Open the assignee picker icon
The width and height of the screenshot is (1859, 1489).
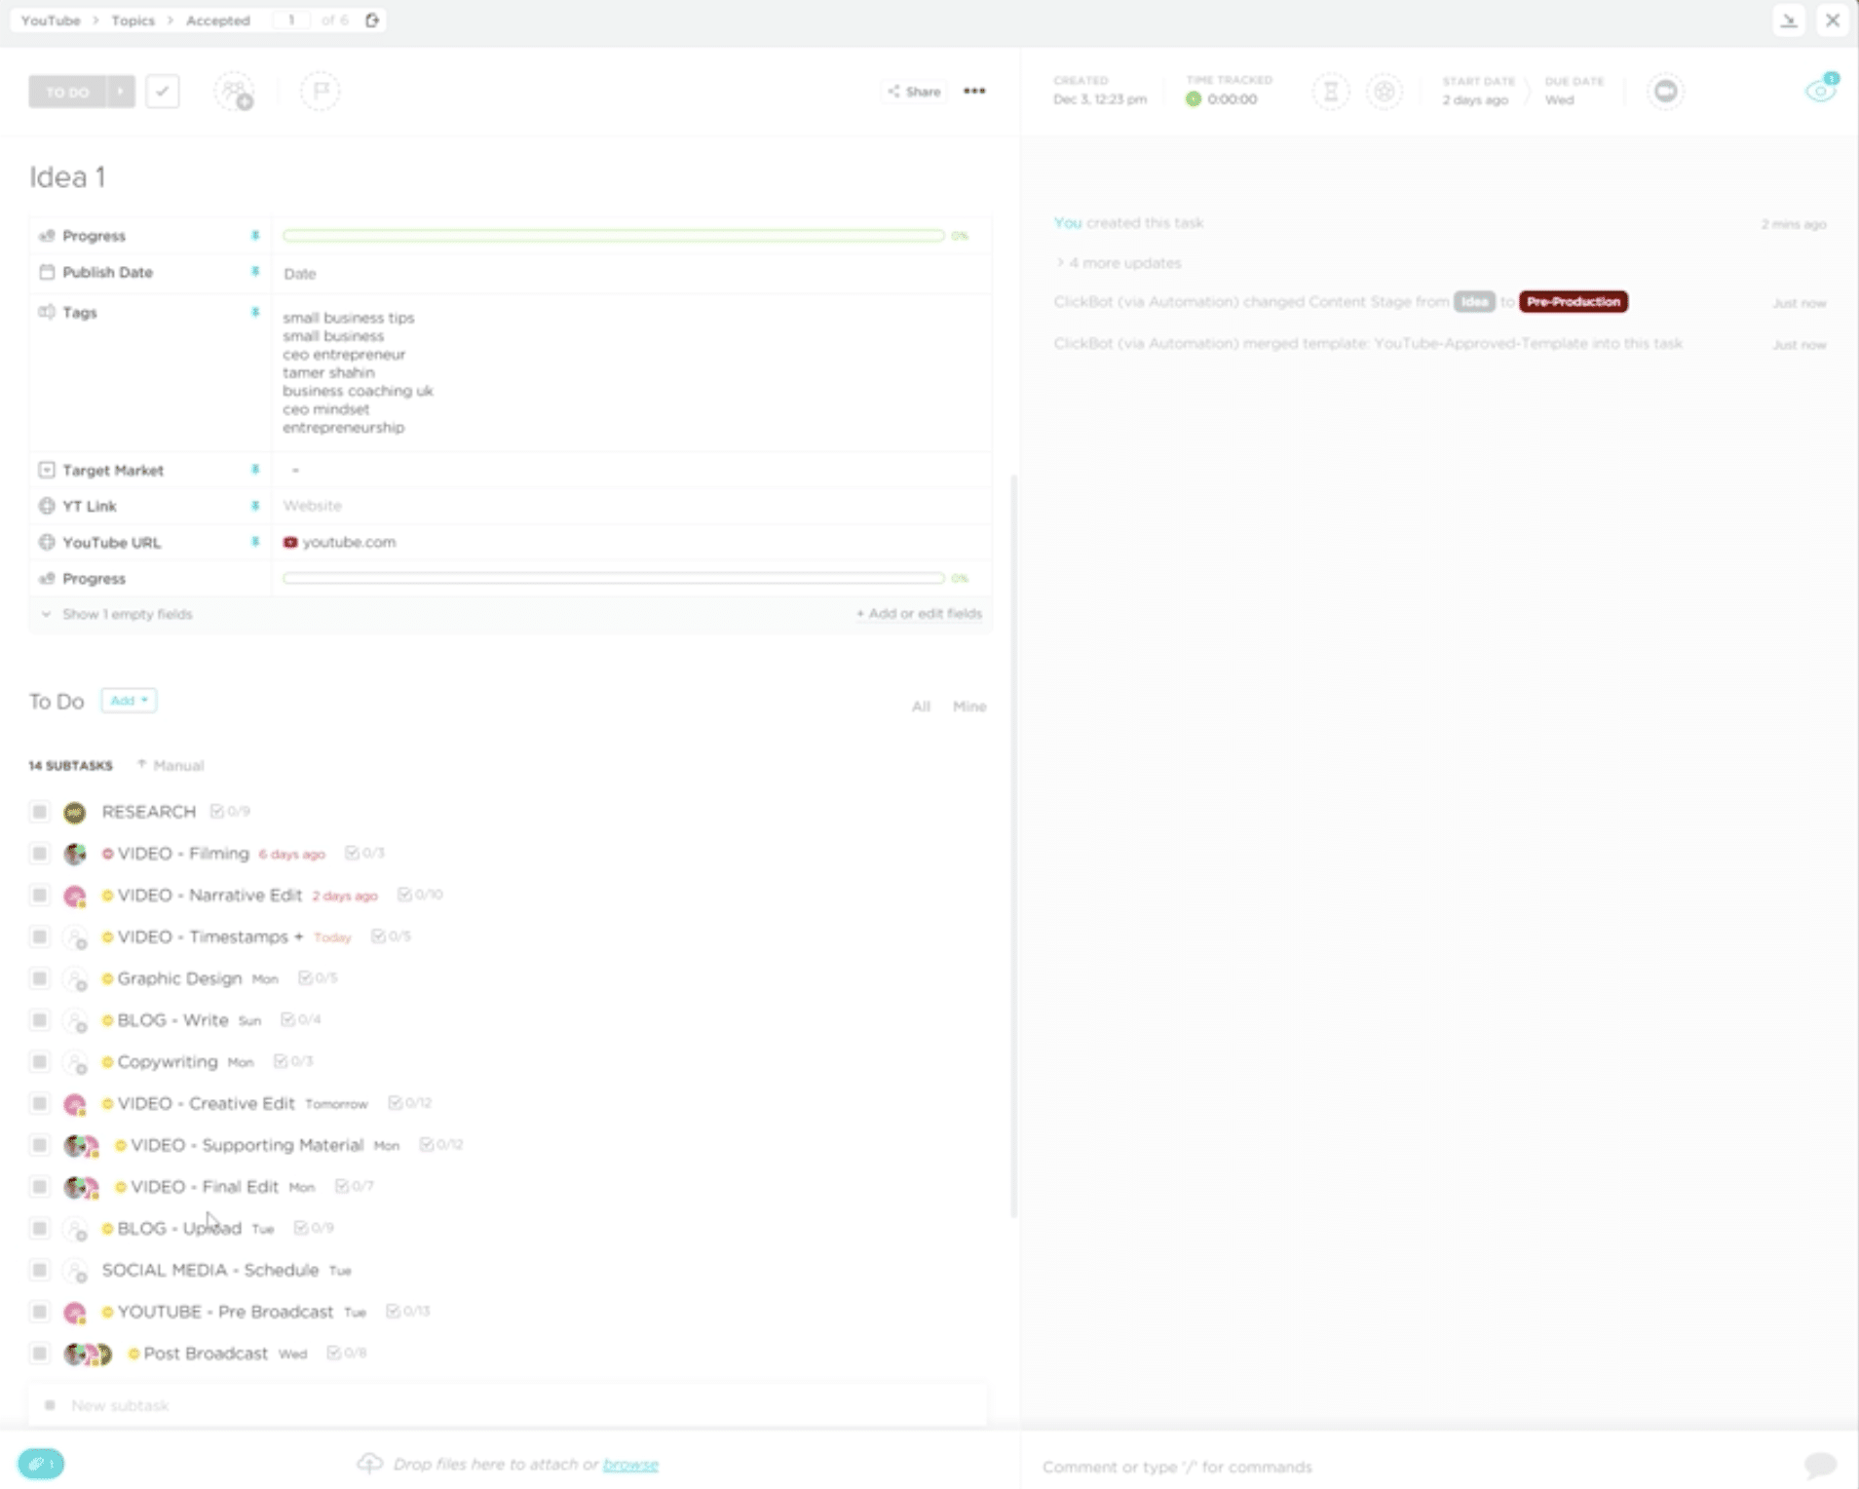pos(235,91)
